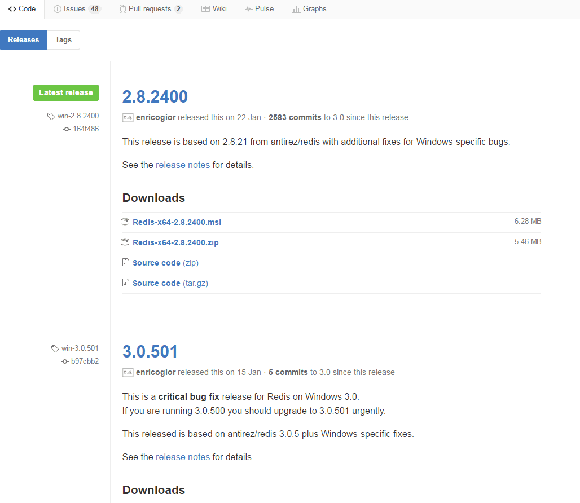Image resolution: width=580 pixels, height=503 pixels.
Task: Click the document icon before Source code (zip)
Action: click(125, 262)
